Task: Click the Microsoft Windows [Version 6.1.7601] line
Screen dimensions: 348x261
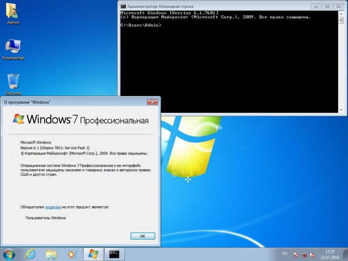Action: click(x=170, y=13)
